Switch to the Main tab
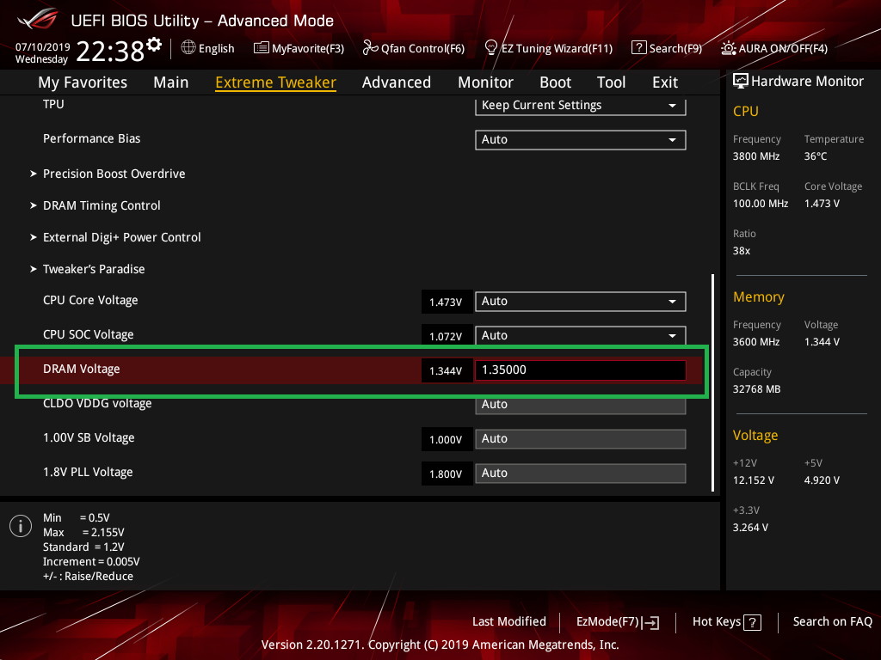Image resolution: width=881 pixels, height=660 pixels. click(x=171, y=82)
